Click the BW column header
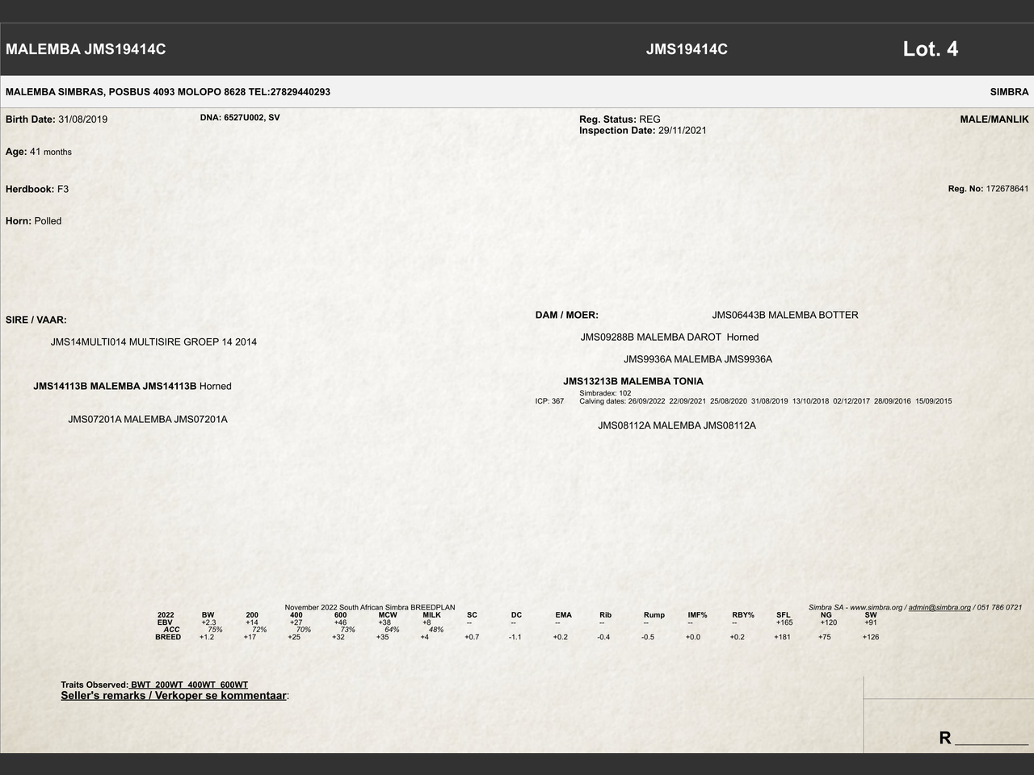1034x775 pixels. tap(208, 615)
